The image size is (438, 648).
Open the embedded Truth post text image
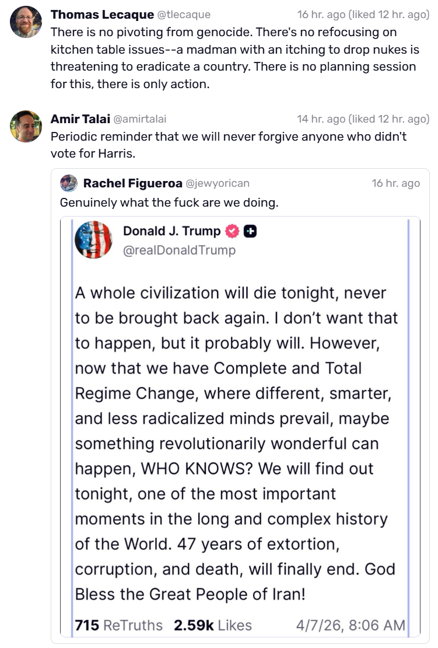[x=240, y=427]
